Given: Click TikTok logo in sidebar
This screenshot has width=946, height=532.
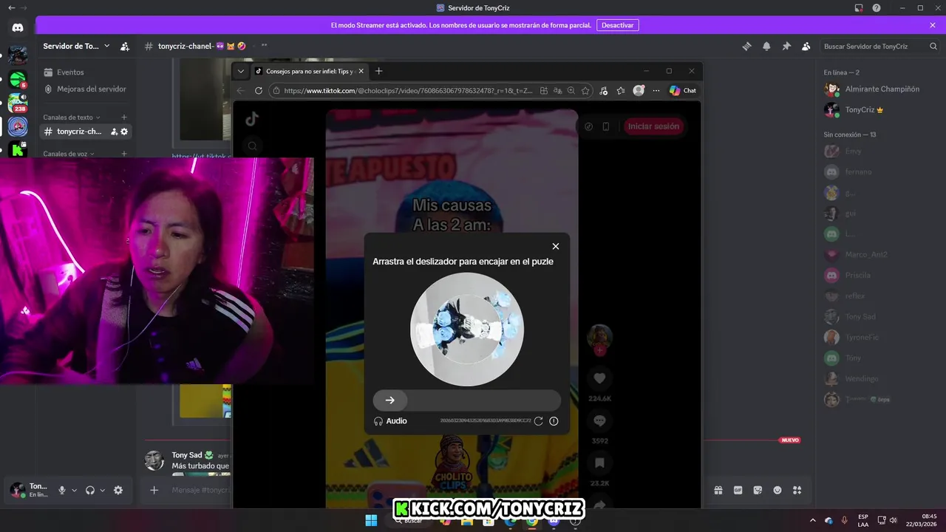Looking at the screenshot, I should click(x=252, y=118).
